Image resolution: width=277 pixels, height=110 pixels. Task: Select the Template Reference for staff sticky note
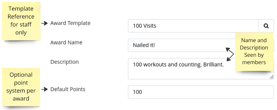[x=21, y=21]
